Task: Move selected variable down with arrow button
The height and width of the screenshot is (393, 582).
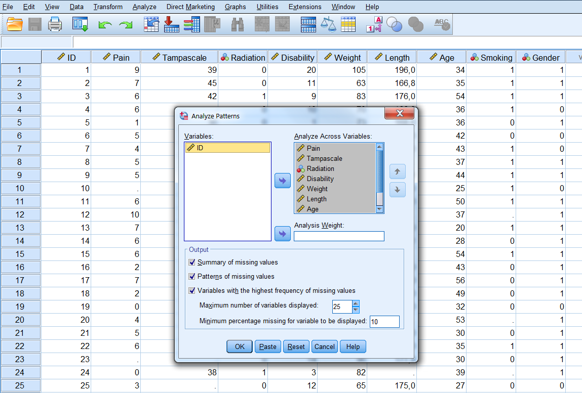Action: click(397, 190)
